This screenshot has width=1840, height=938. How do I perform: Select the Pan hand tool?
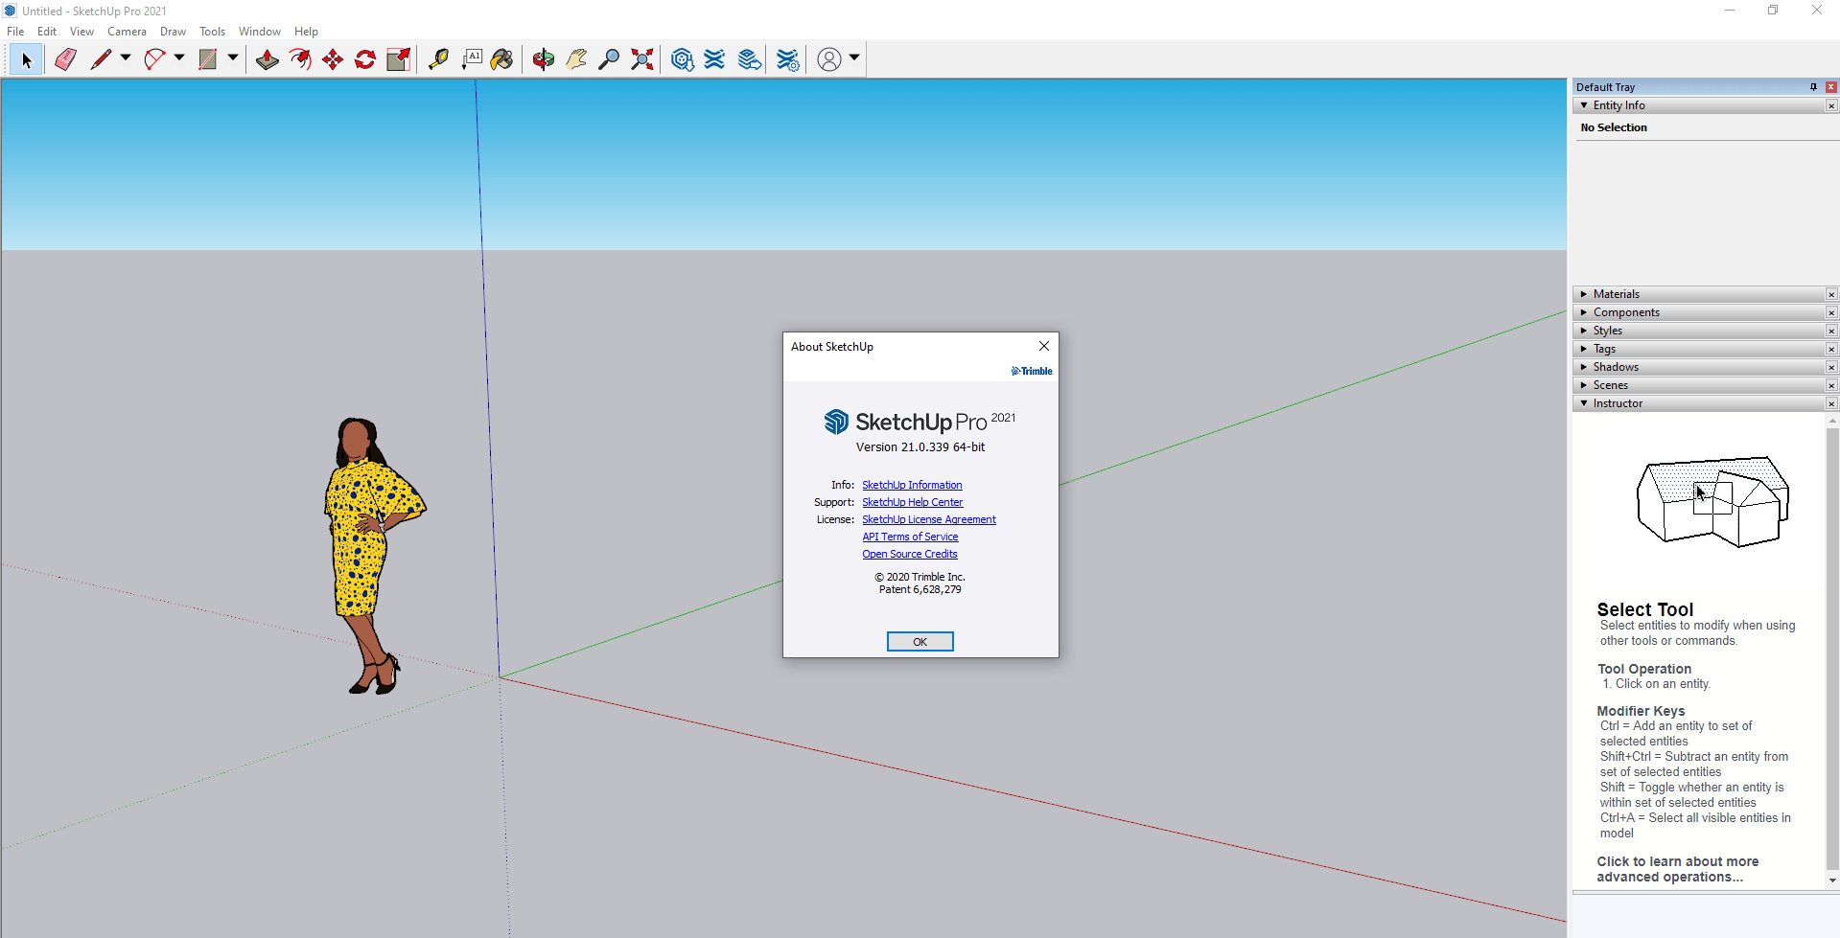point(576,59)
